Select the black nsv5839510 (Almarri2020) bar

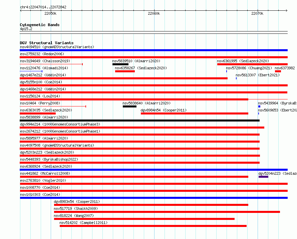tap(120, 64)
